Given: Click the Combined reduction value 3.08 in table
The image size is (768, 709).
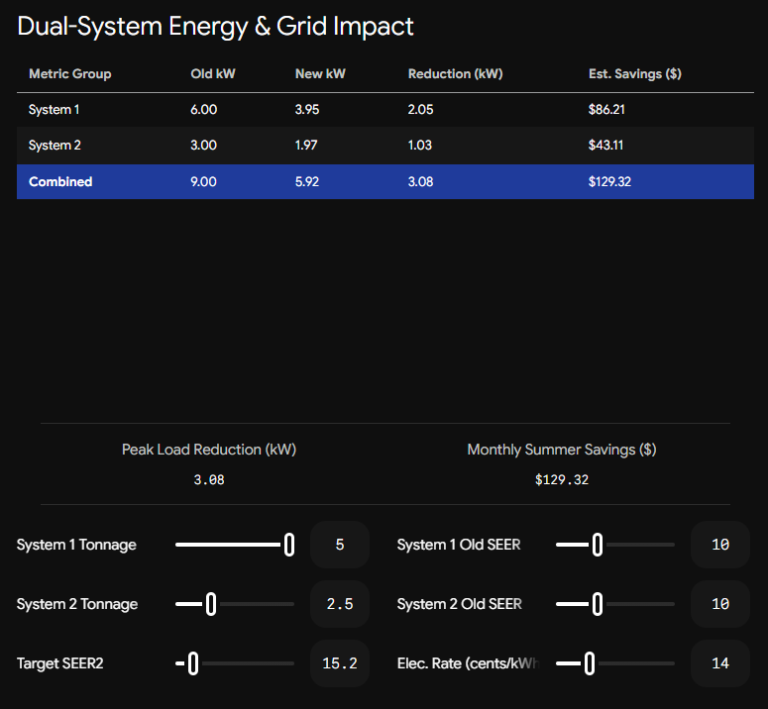Looking at the screenshot, I should (421, 182).
